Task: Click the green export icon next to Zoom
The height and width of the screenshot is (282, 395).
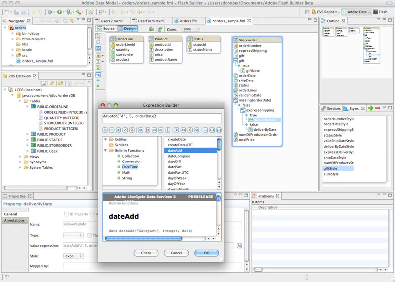Action: tap(159, 29)
